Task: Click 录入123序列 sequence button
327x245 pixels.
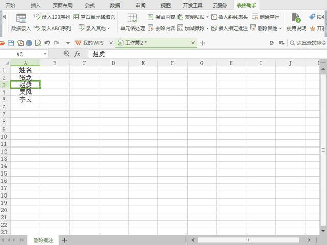Action: coord(52,17)
